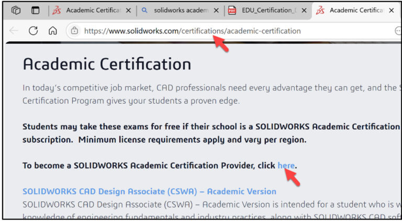Switch to the solidworks academic search tab

point(180,10)
